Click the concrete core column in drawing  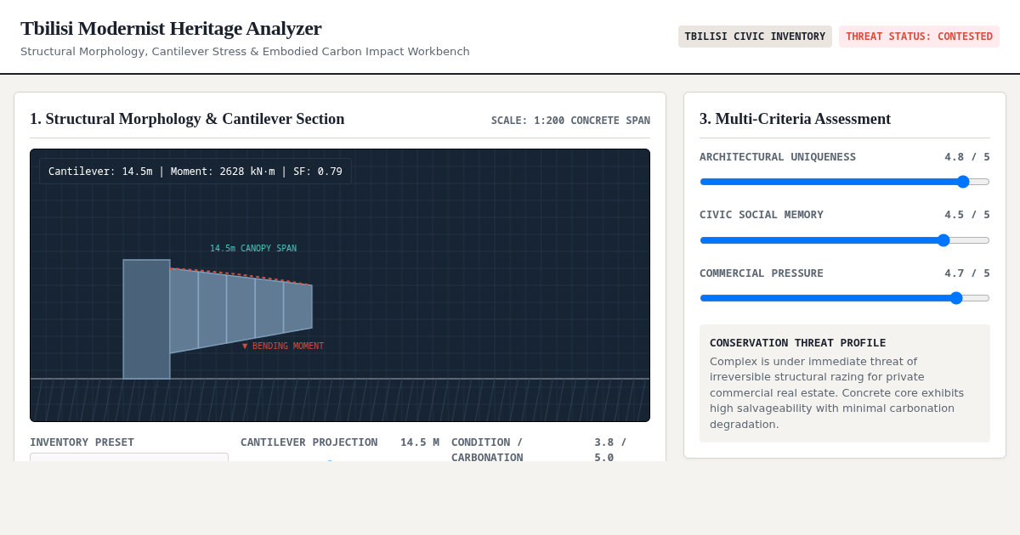146,319
